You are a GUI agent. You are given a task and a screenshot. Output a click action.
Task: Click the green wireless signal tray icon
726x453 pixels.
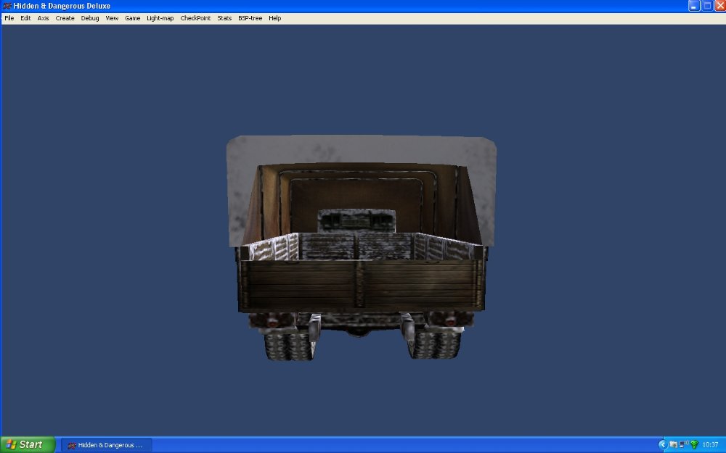tap(694, 445)
